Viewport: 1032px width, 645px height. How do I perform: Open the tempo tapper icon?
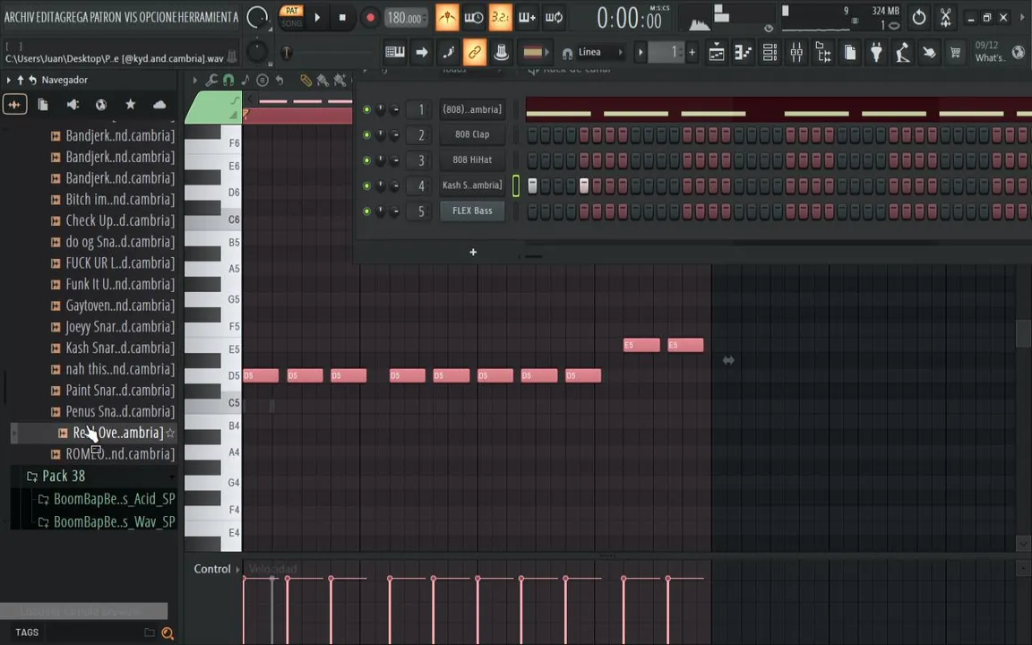point(902,53)
